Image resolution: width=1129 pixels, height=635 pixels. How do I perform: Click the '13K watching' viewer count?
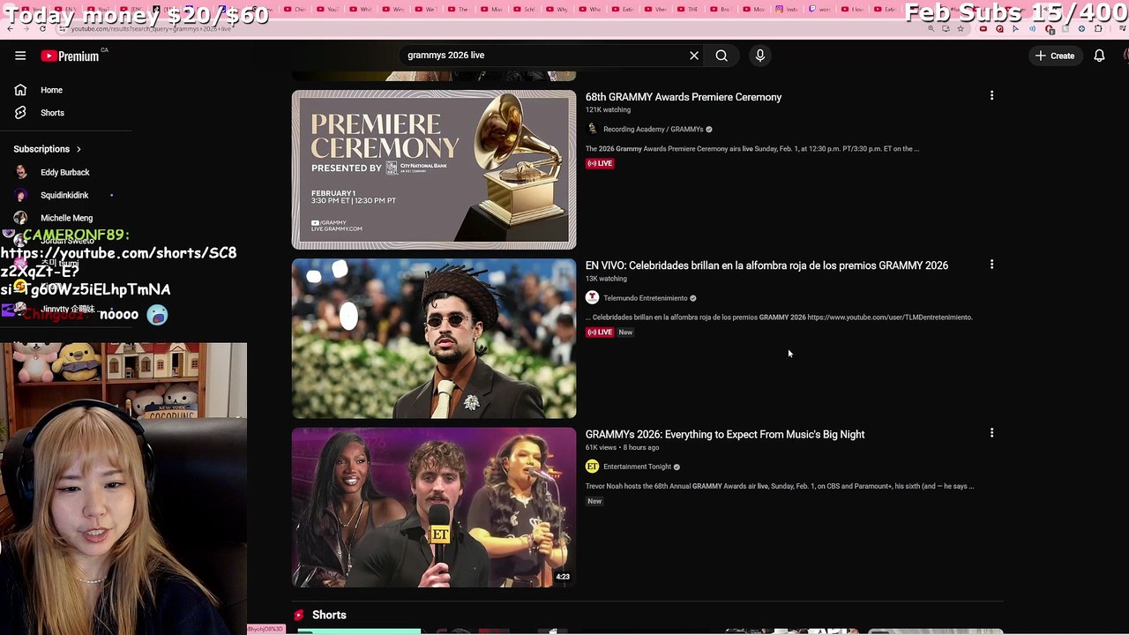point(606,279)
